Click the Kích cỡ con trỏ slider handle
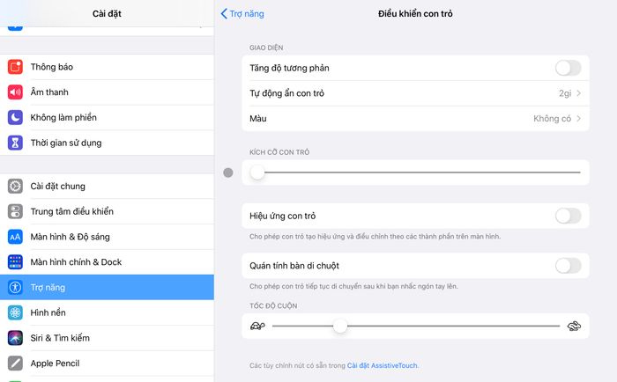Screen dimensions: 617x382 [257, 173]
